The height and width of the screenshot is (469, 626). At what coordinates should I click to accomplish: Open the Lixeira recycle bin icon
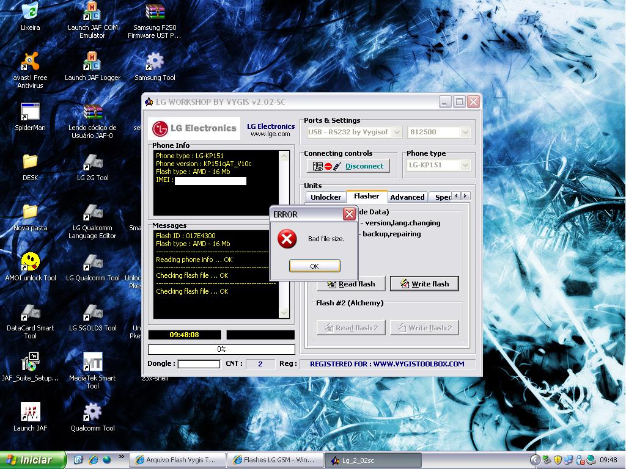pyautogui.click(x=30, y=12)
